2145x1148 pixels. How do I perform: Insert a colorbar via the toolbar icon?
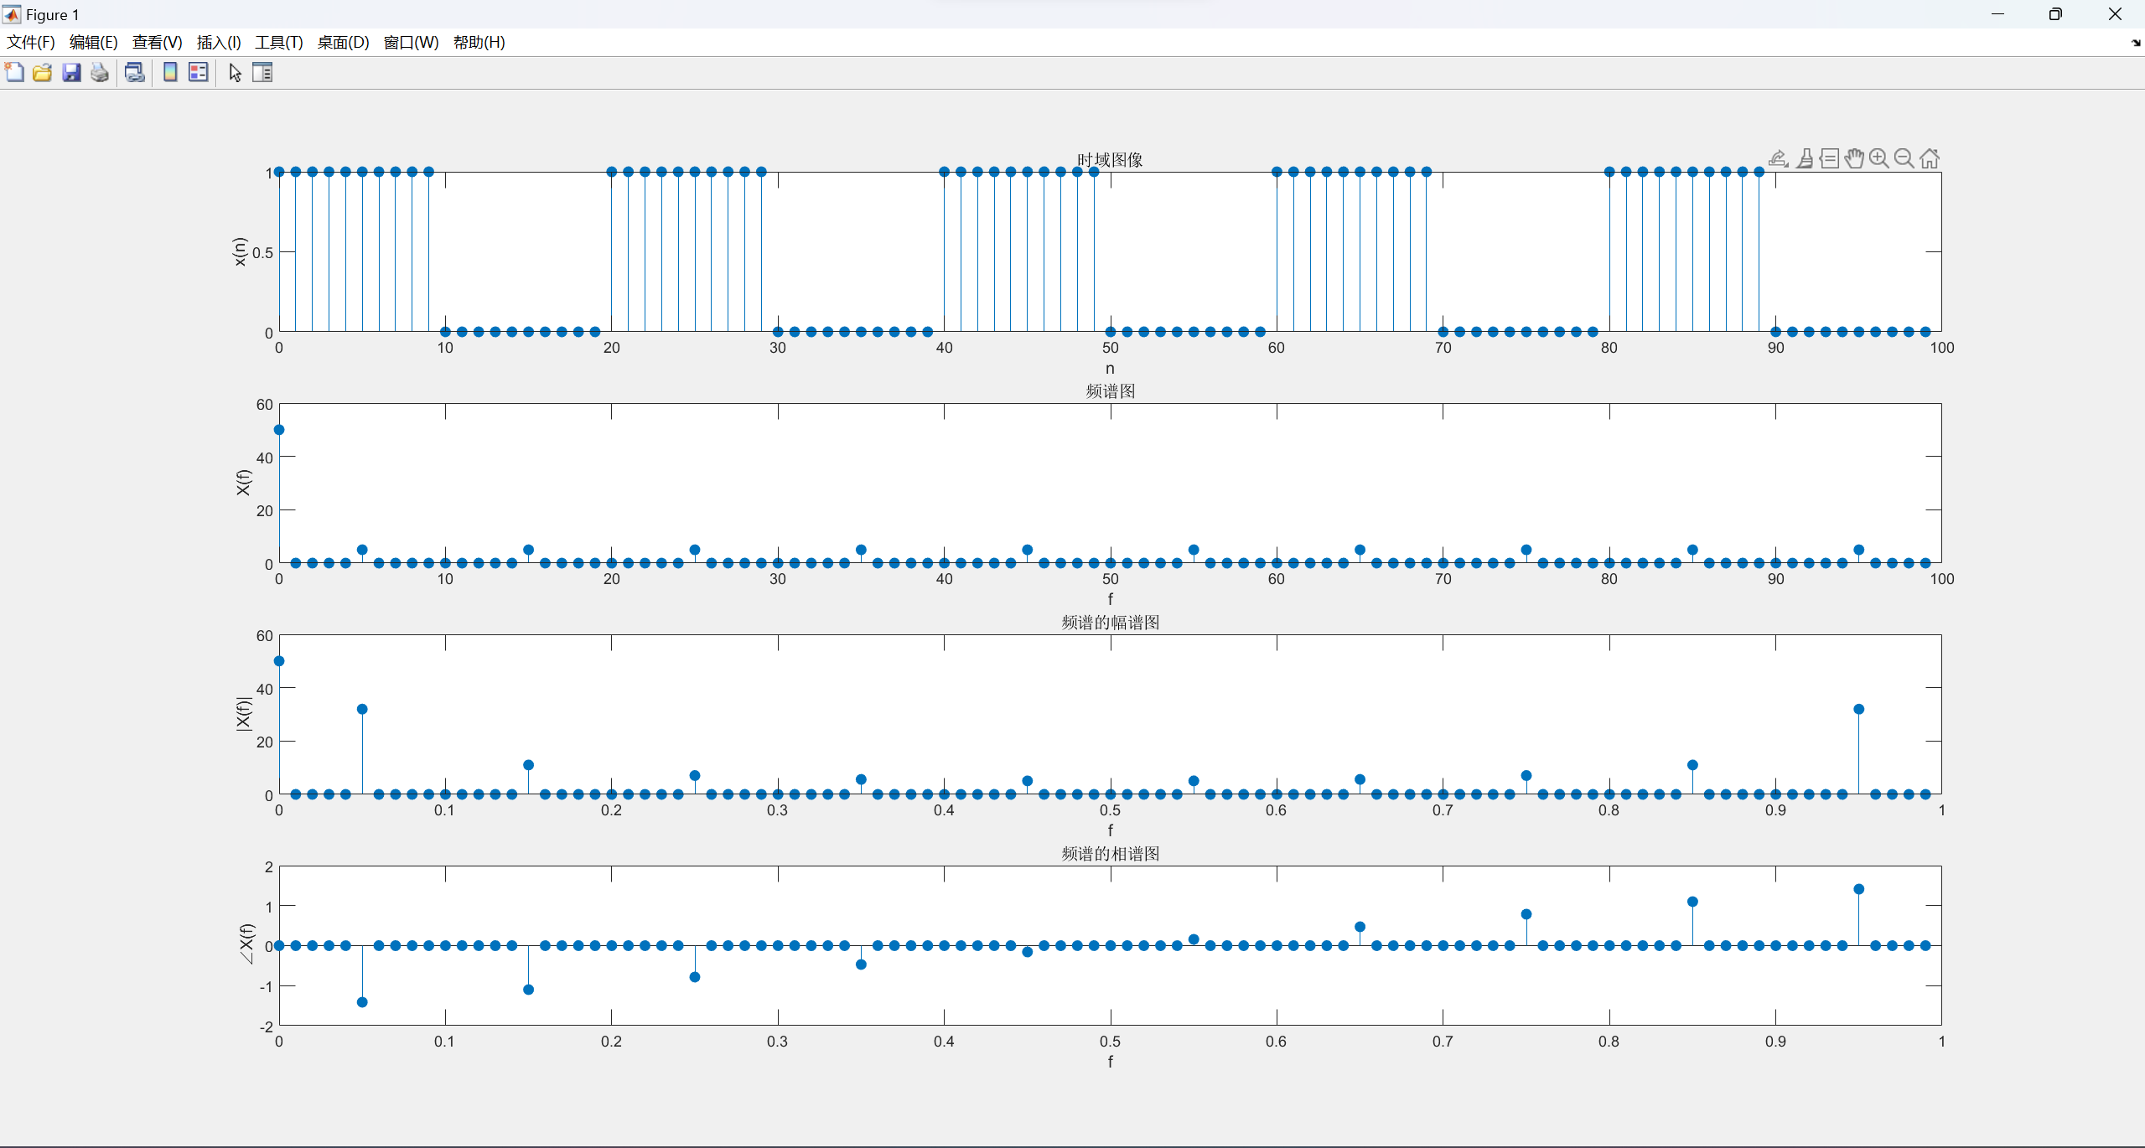tap(170, 73)
